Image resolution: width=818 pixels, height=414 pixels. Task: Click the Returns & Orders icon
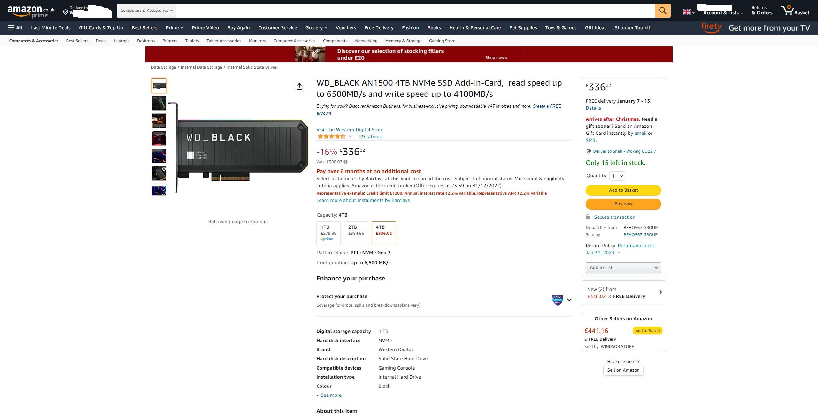(760, 10)
